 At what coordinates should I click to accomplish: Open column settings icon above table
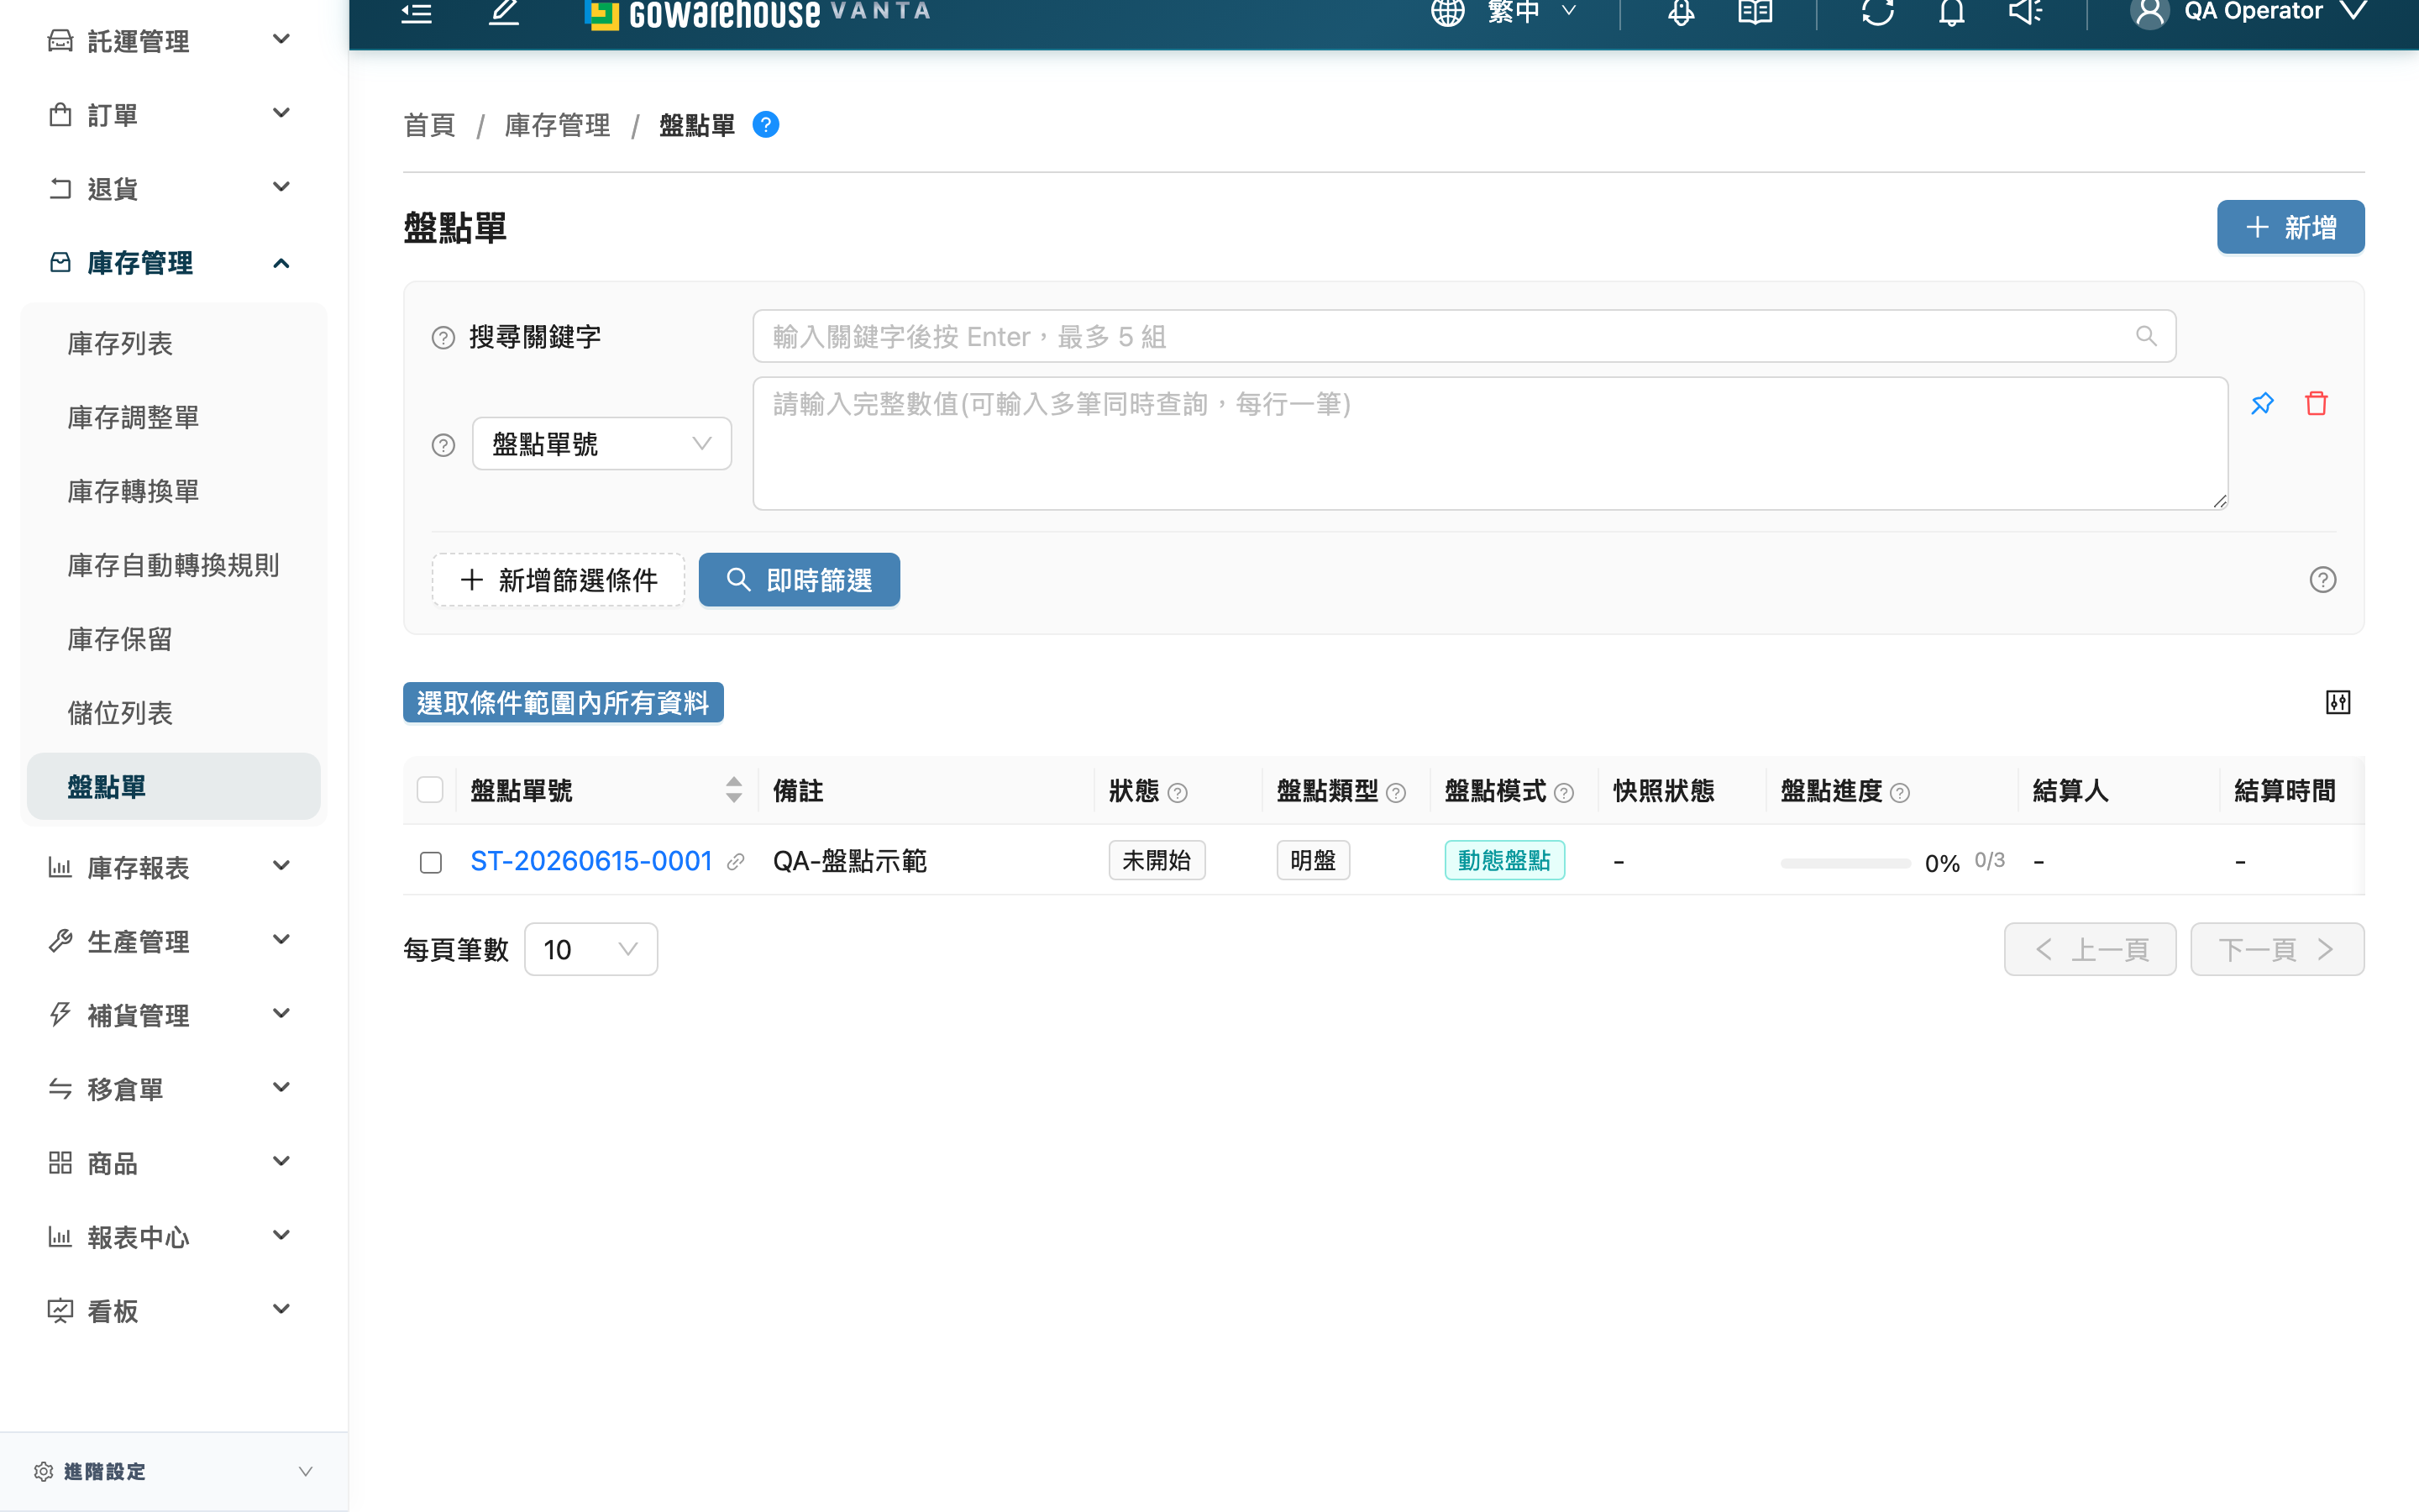(x=2338, y=702)
